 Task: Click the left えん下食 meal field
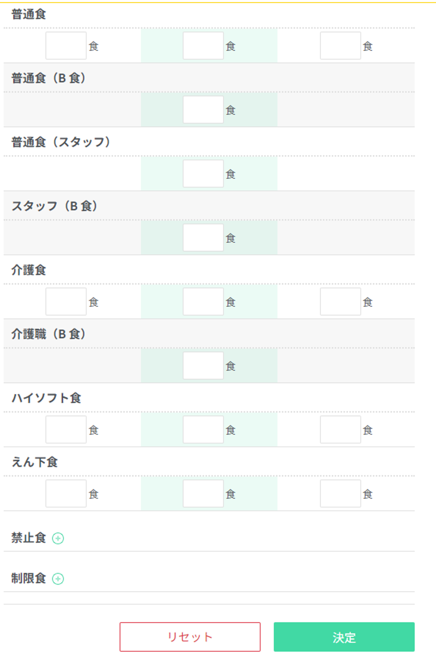coord(66,494)
